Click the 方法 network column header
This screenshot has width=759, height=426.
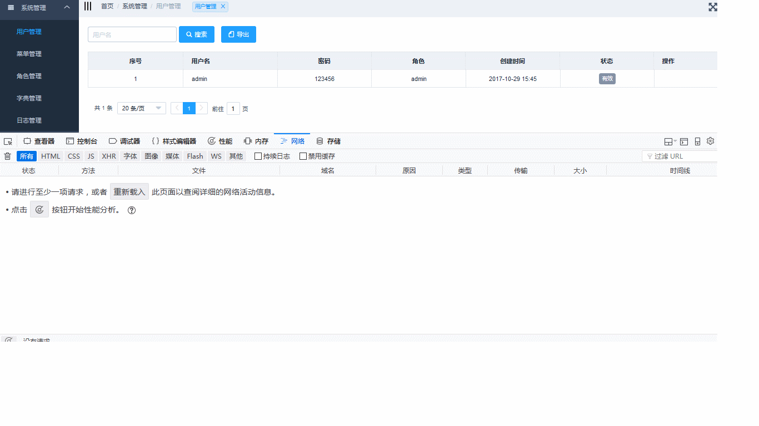point(88,171)
